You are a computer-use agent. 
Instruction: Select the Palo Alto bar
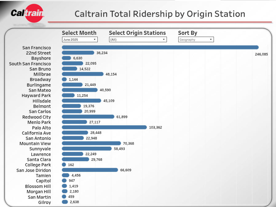104,127
